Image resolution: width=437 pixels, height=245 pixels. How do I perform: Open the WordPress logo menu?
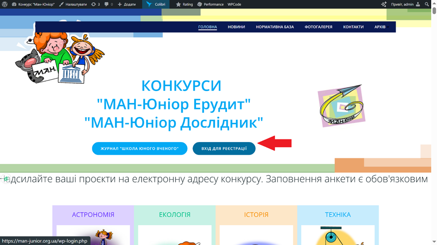(x=4, y=4)
